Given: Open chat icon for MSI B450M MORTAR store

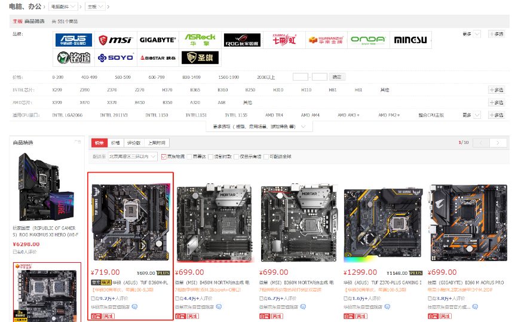Looking at the screenshot, I should 219,307.
